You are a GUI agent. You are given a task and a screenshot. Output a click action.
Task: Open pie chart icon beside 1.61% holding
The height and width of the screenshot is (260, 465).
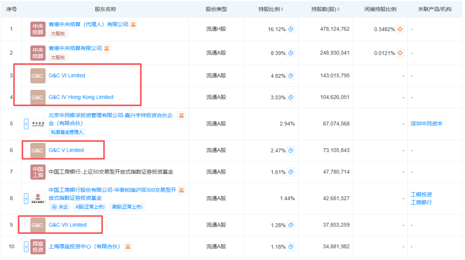click(291, 172)
